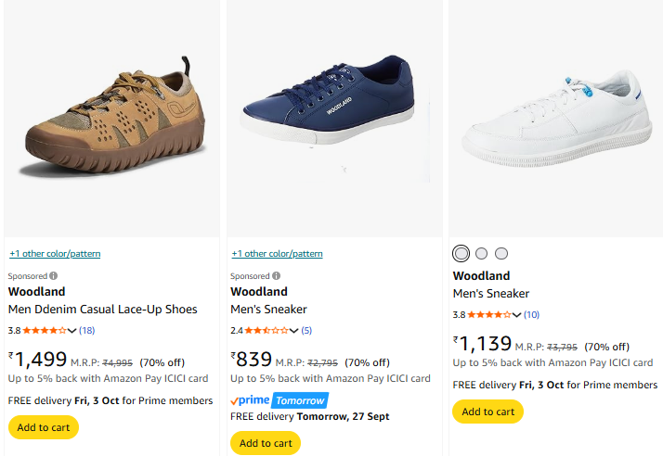
Task: Expand rating breakdown arrow for Ddenim shoes
Action: tap(72, 331)
